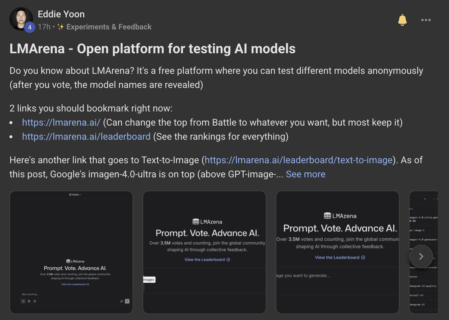Go to Experiments & Feedback category
The width and height of the screenshot is (449, 320).
pos(109,27)
